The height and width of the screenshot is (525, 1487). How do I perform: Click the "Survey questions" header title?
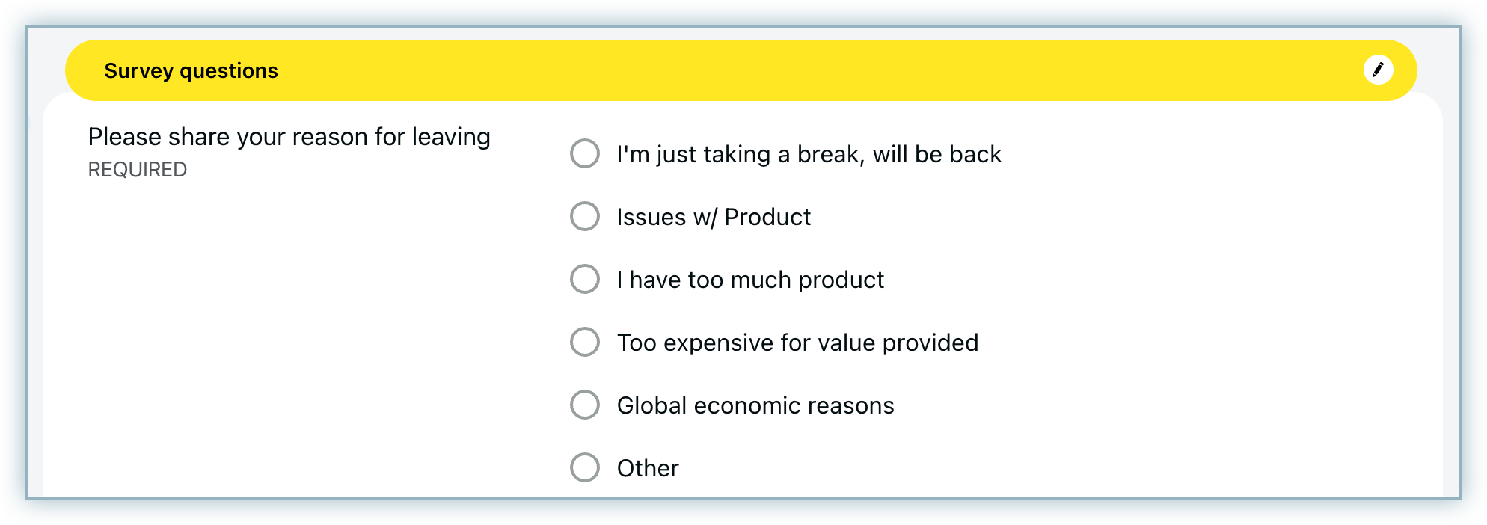[191, 70]
